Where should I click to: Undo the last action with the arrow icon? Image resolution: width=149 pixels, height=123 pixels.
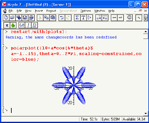click(62, 18)
